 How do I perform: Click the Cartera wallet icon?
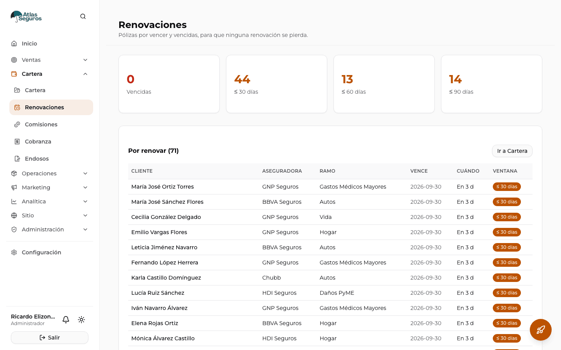click(x=14, y=74)
